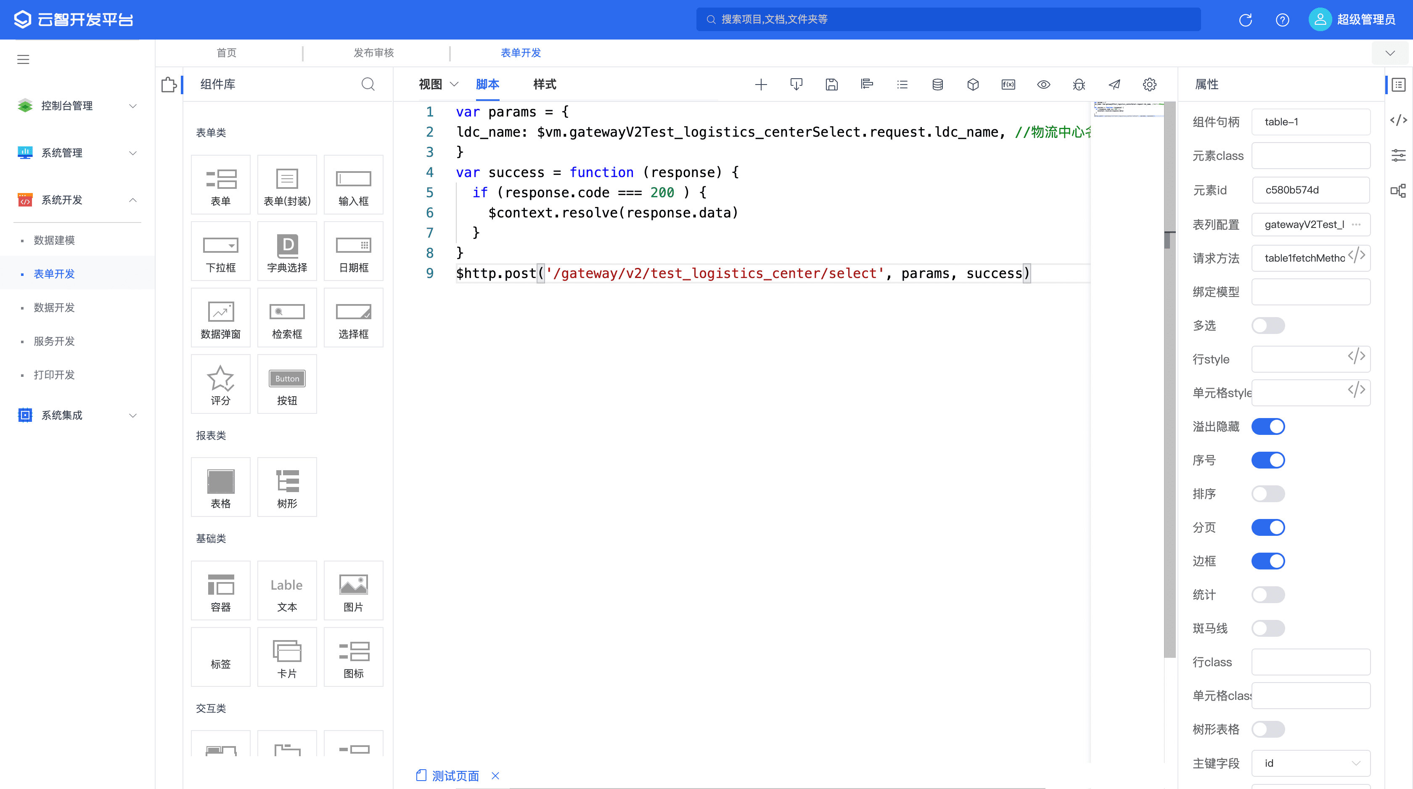Select the 树形 tree component

click(x=287, y=487)
